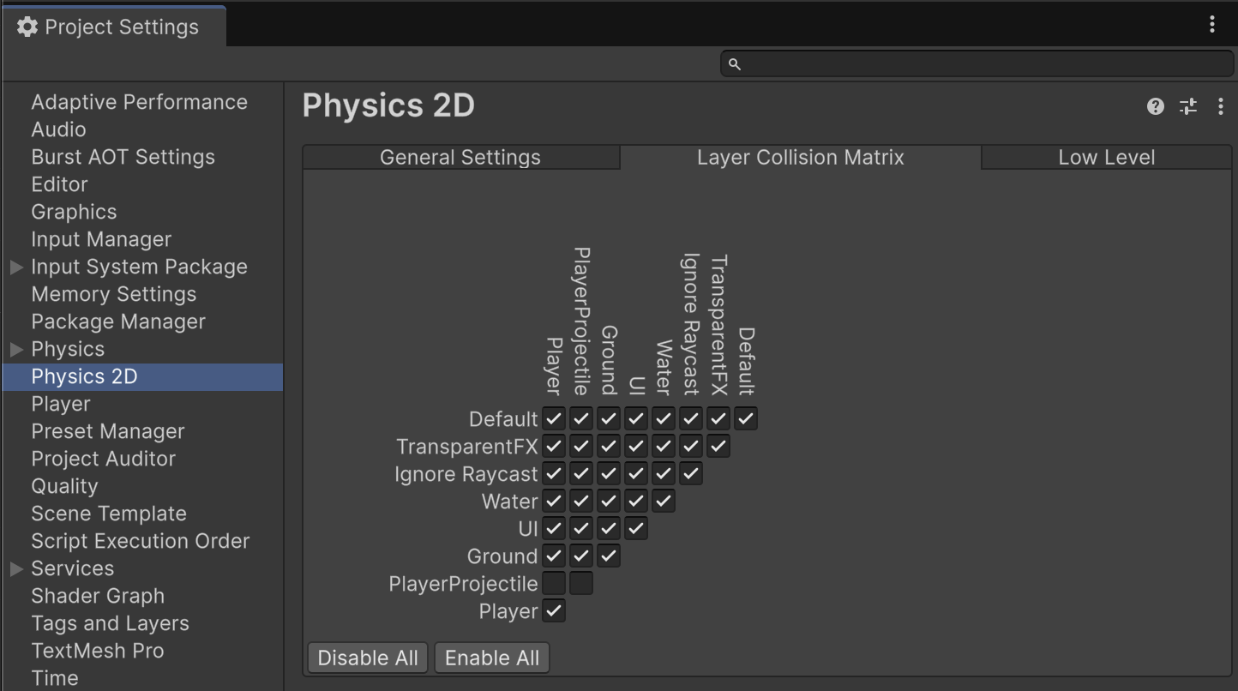Select Tags and Layers in sidebar

[x=110, y=623]
